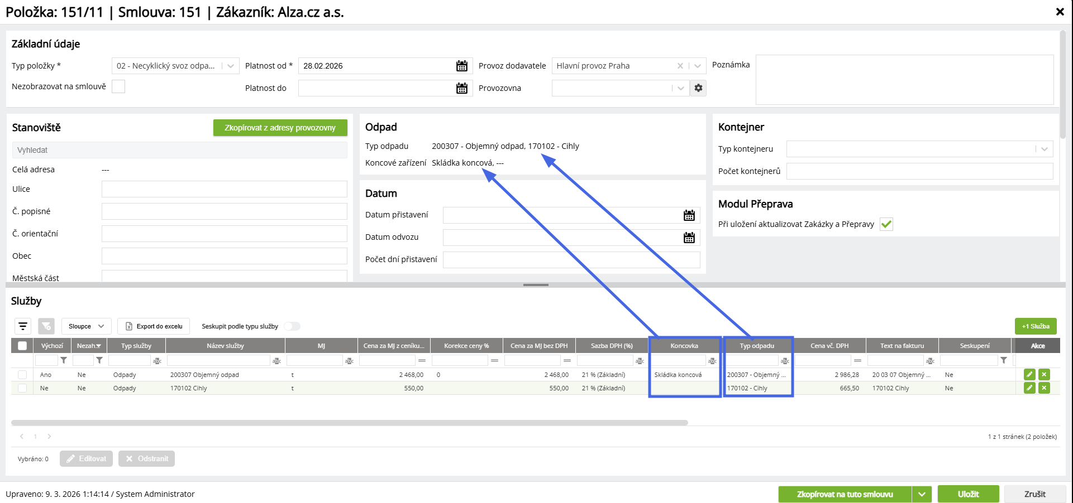Select the 170102 Cihly row checkbox

pos(22,388)
